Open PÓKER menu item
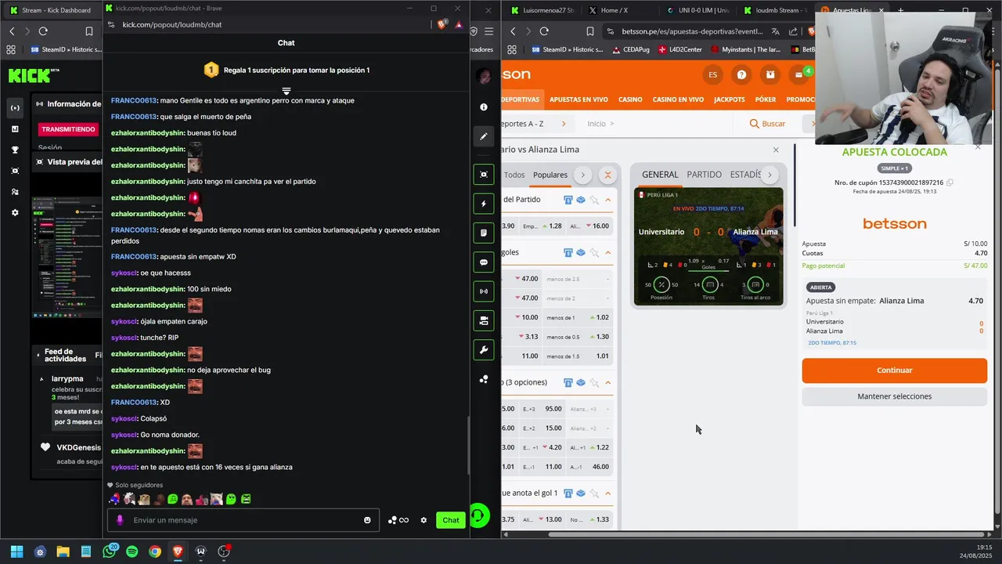This screenshot has height=564, width=1002. click(766, 99)
